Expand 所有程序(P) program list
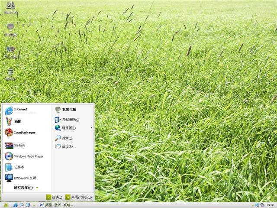 click(x=23, y=188)
